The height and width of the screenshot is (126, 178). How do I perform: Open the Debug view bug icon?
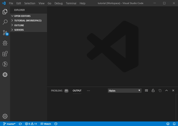tap(5, 43)
